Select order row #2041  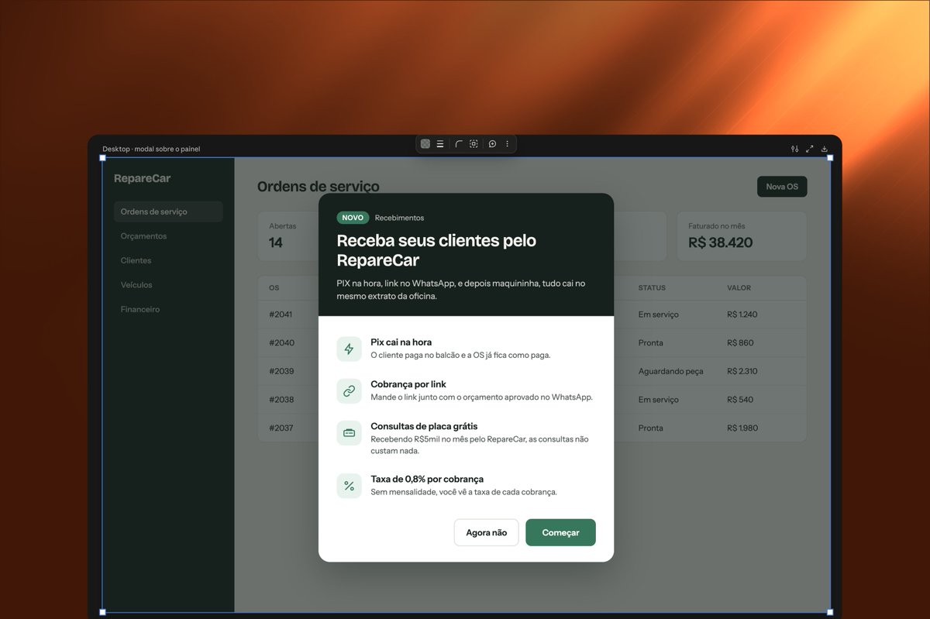[532, 315]
